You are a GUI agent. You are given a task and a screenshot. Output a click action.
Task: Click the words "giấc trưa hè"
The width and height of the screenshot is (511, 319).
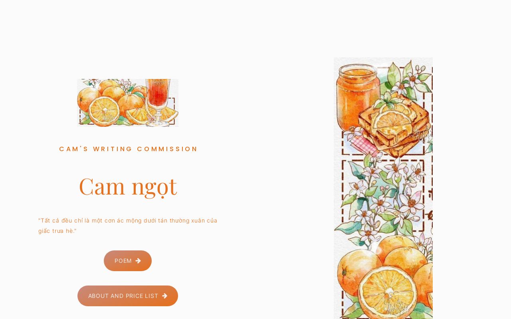pos(56,231)
